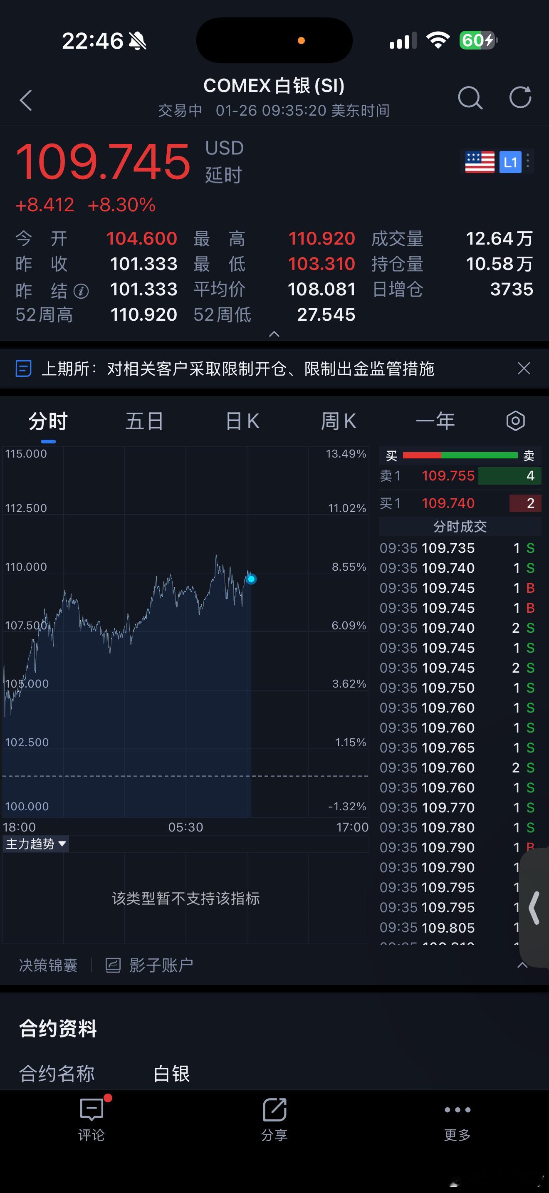Expand the side drawer handle
This screenshot has height=1193, width=549.
534,908
